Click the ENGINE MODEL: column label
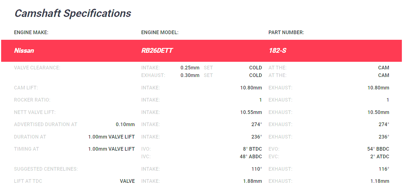Screen dimensions: 403x191 point(160,32)
